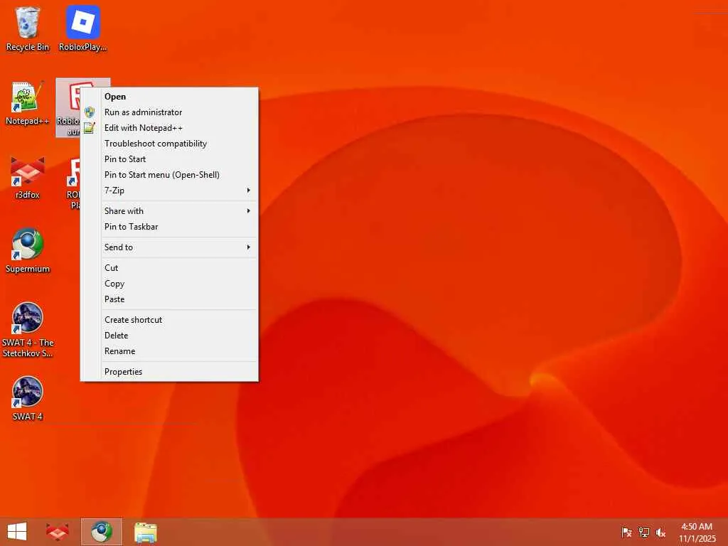
Task: Select SWAT 4 - The Stetchkov S... shortcut
Action: point(28,330)
